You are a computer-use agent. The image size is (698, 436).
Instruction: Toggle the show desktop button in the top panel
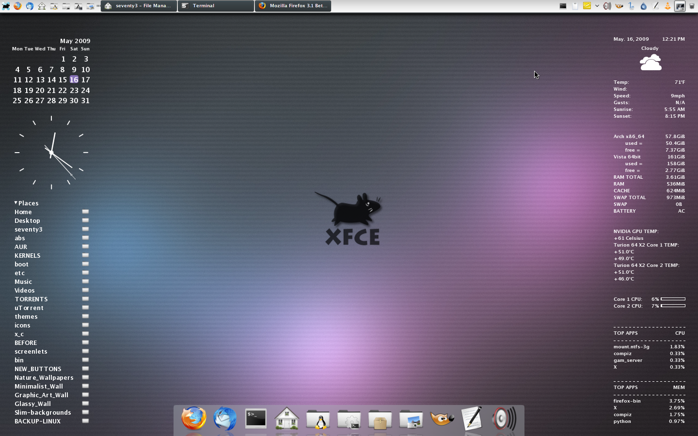680,6
